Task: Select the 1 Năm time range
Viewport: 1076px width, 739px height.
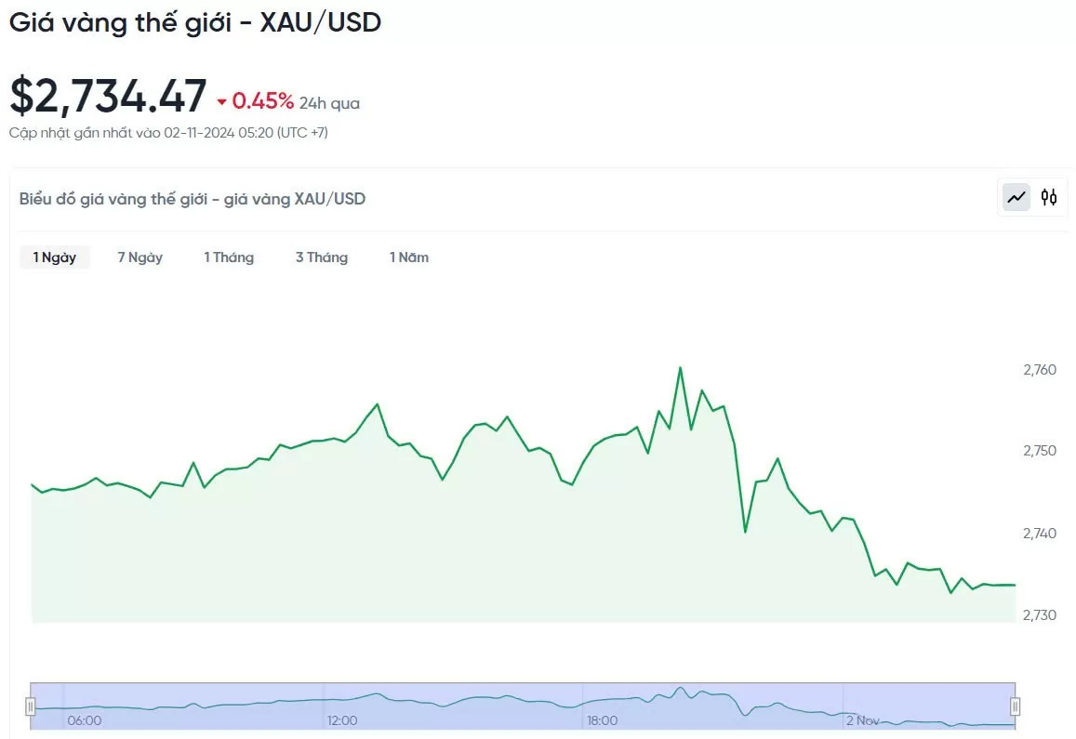Action: [409, 257]
